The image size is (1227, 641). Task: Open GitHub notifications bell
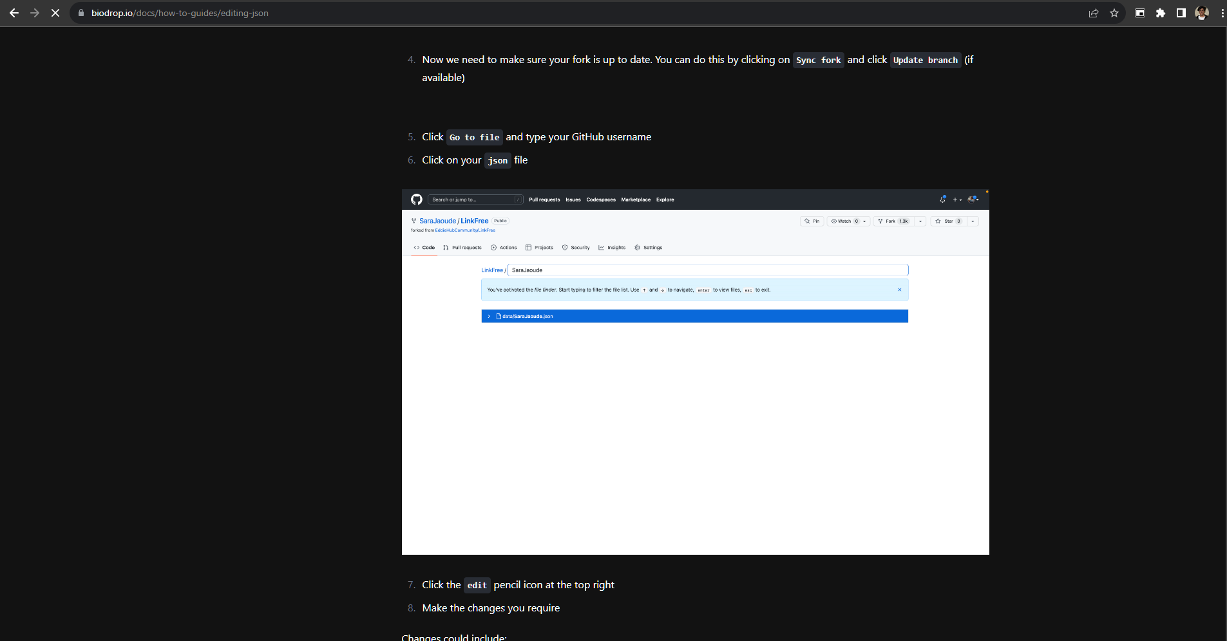coord(942,200)
